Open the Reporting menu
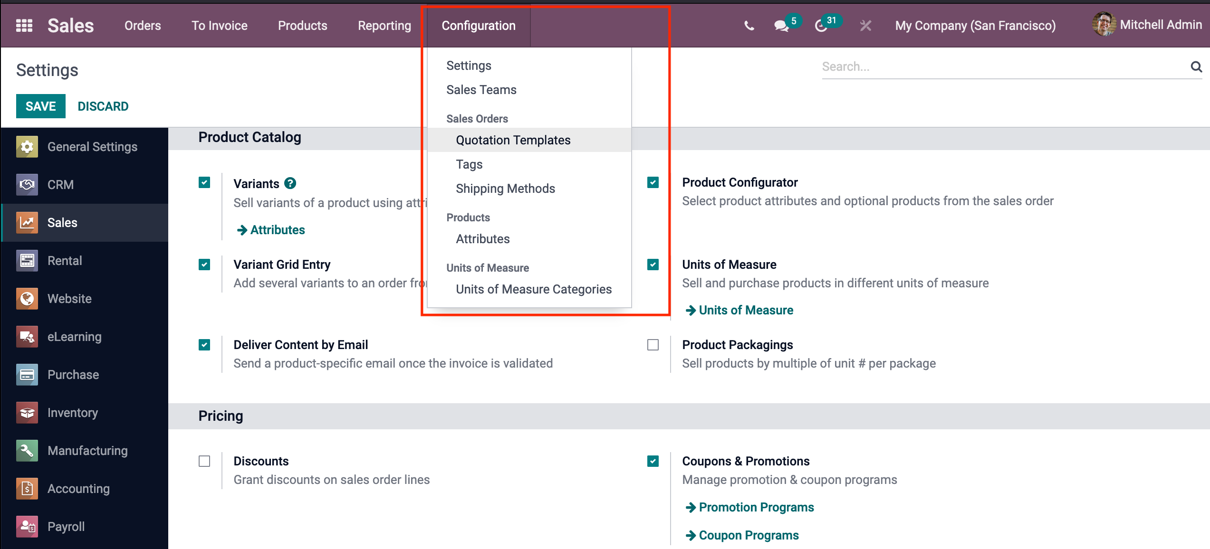 [384, 26]
